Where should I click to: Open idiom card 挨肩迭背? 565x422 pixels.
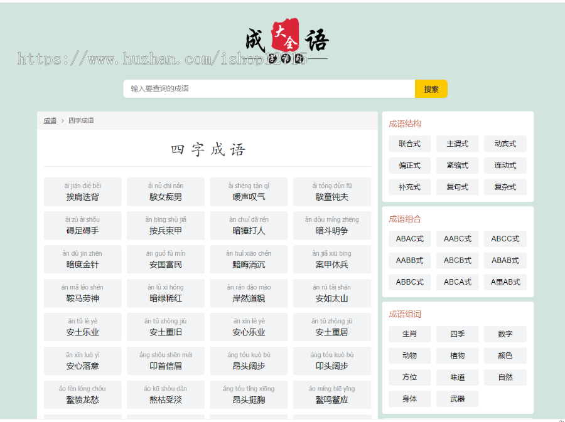click(x=82, y=192)
